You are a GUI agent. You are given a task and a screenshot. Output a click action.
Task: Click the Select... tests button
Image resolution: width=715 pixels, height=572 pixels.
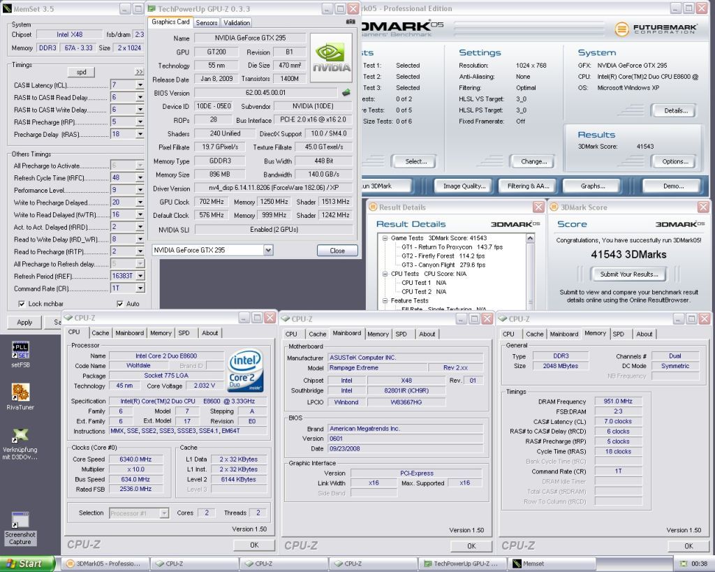[x=416, y=161]
